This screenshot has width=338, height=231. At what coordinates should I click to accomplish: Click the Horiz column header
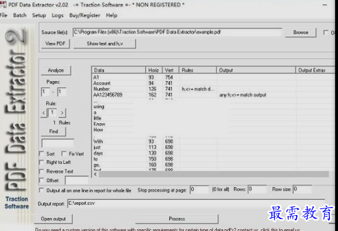pyautogui.click(x=154, y=70)
